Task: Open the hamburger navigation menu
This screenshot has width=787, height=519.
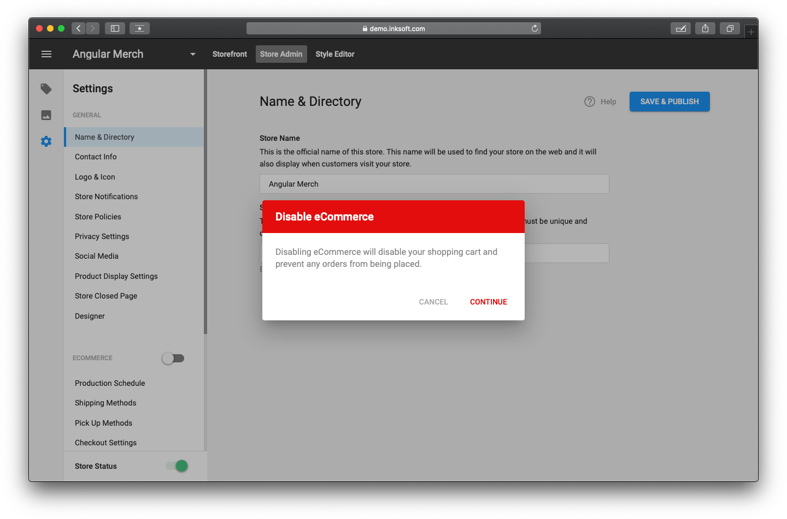Action: pyautogui.click(x=46, y=54)
